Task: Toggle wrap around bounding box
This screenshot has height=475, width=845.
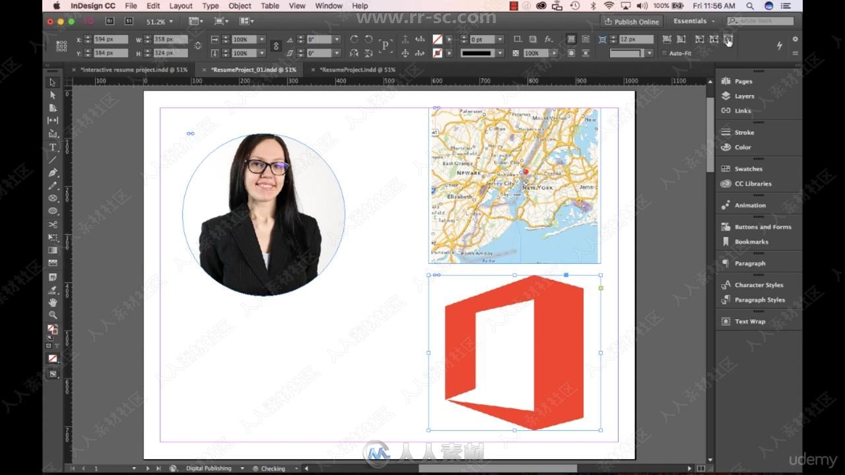Action: click(x=586, y=40)
